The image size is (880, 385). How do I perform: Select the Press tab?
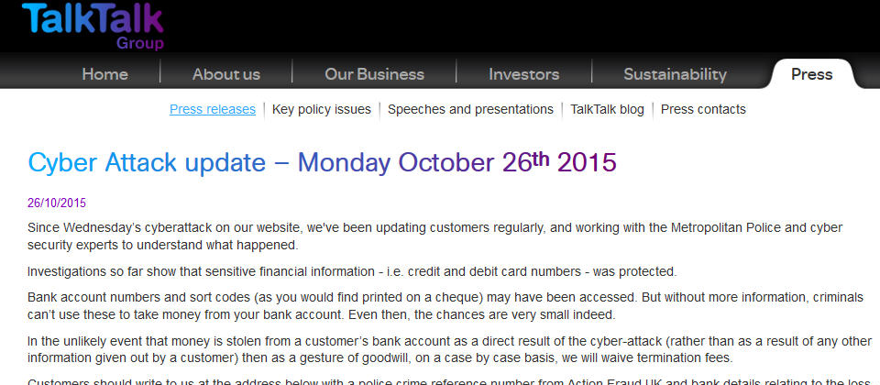tap(811, 74)
